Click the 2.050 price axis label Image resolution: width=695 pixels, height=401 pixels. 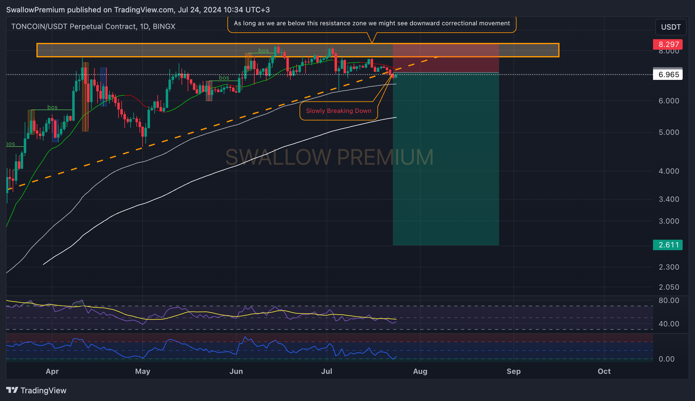point(669,287)
